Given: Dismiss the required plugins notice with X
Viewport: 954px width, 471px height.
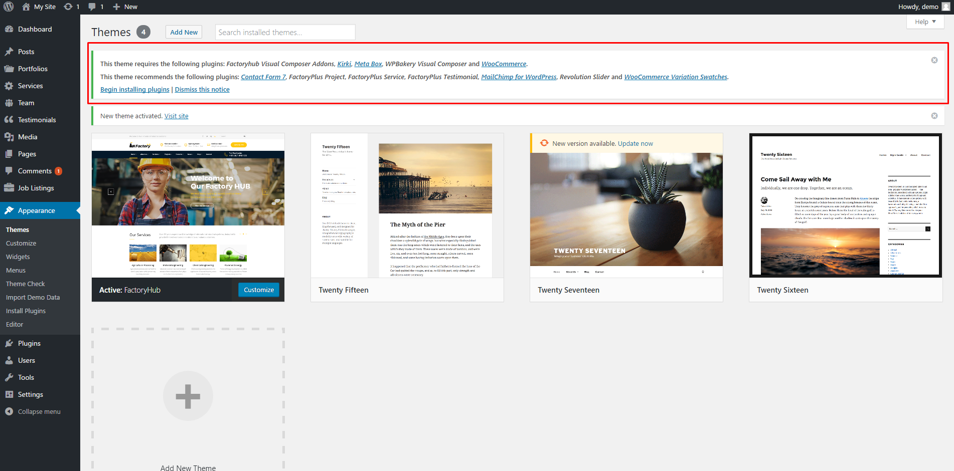Looking at the screenshot, I should click(x=934, y=60).
